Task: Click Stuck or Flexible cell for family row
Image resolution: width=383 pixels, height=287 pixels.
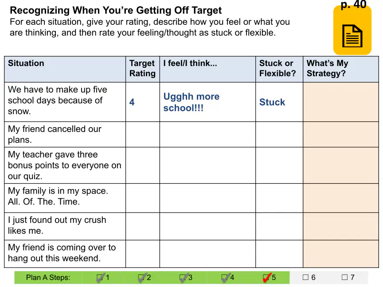Action: [279, 198]
